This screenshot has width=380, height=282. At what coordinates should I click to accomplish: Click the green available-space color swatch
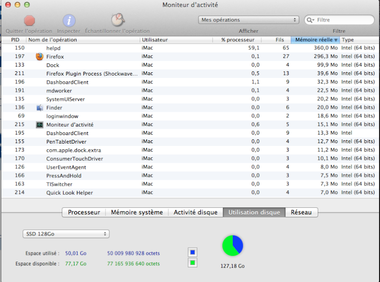192,263
